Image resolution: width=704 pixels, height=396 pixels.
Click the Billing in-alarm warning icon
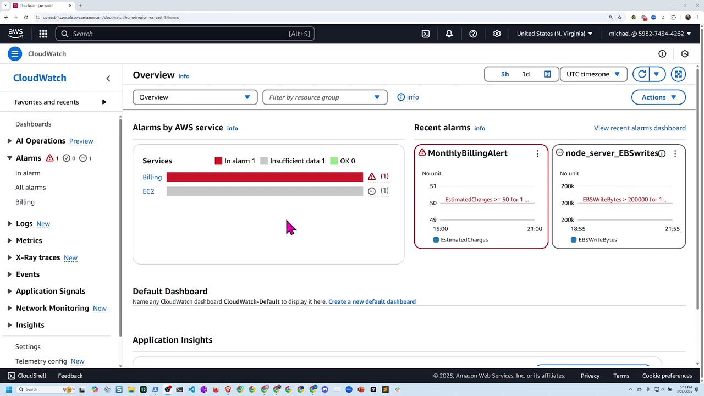tap(372, 177)
